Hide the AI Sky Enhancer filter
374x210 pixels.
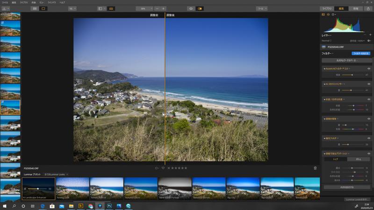pyautogui.click(x=369, y=84)
